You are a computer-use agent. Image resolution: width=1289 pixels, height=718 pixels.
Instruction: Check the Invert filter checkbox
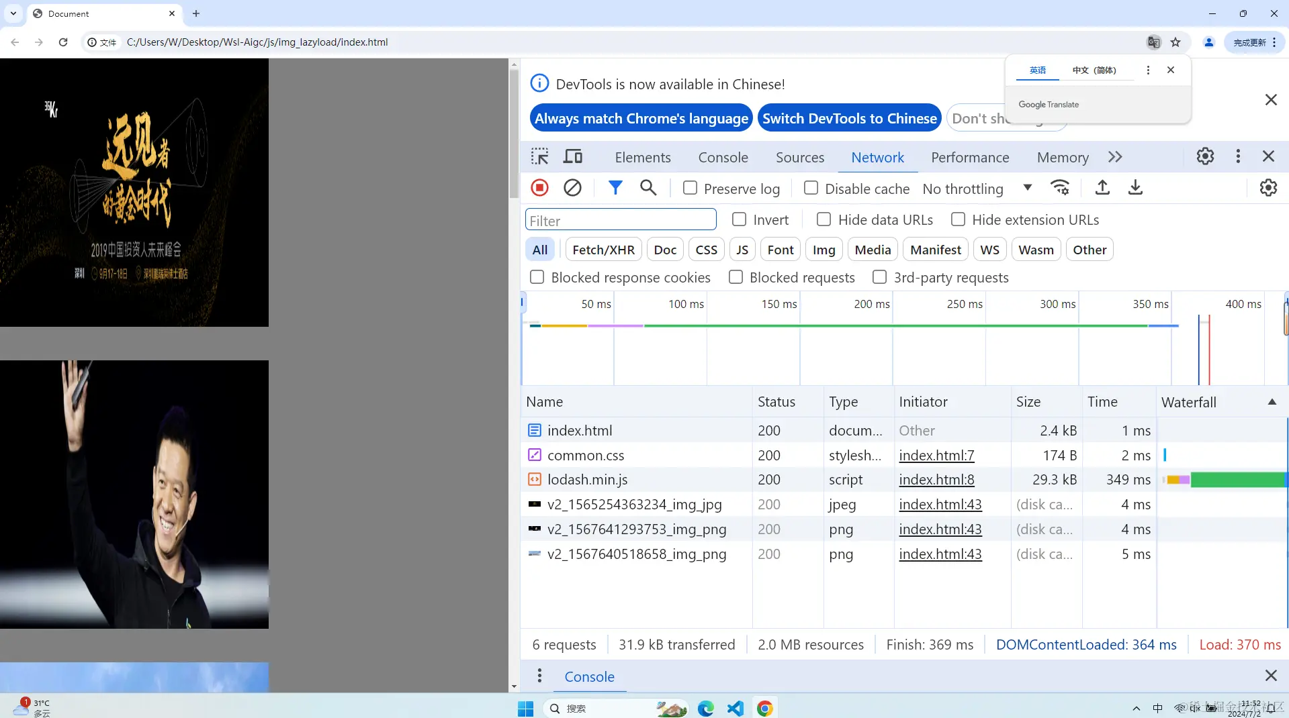tap(739, 219)
